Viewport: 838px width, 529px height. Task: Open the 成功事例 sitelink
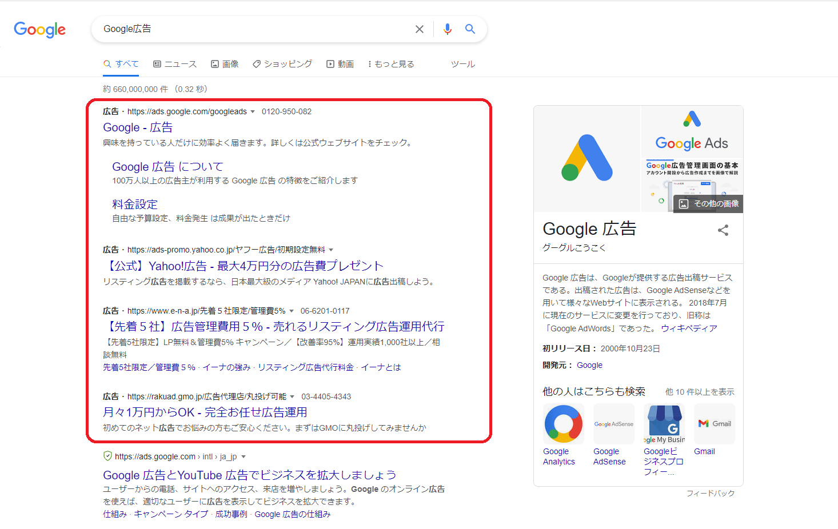(x=231, y=514)
